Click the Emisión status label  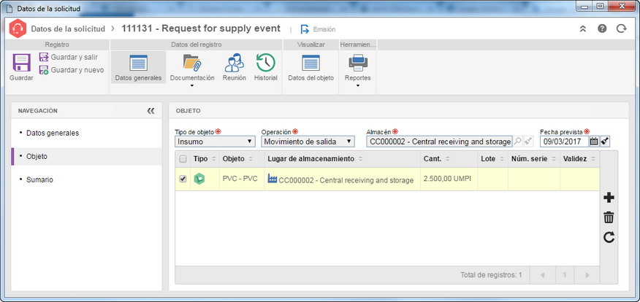[x=324, y=29]
